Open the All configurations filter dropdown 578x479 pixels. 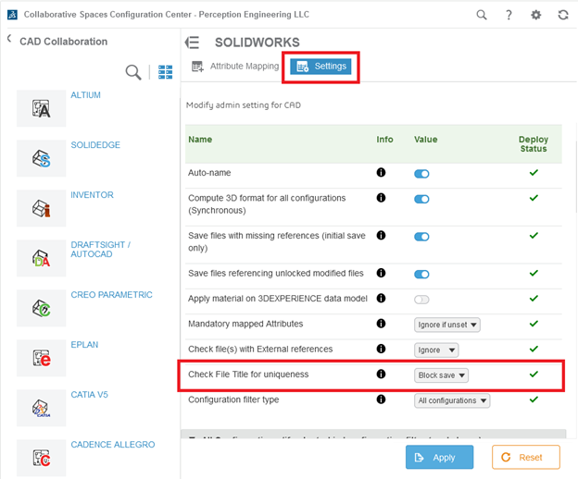point(452,400)
